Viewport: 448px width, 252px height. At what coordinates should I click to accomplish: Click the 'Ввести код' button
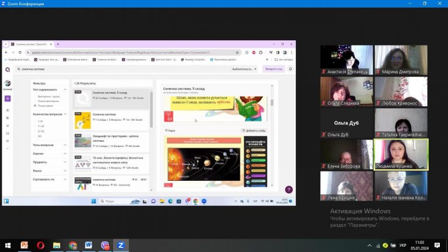(x=274, y=69)
